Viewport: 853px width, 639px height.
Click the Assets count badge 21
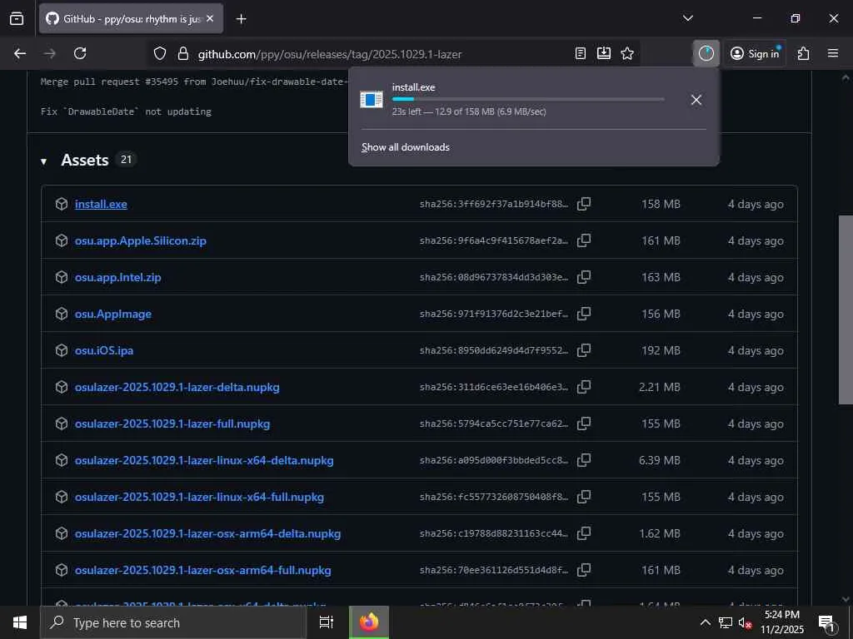point(126,160)
